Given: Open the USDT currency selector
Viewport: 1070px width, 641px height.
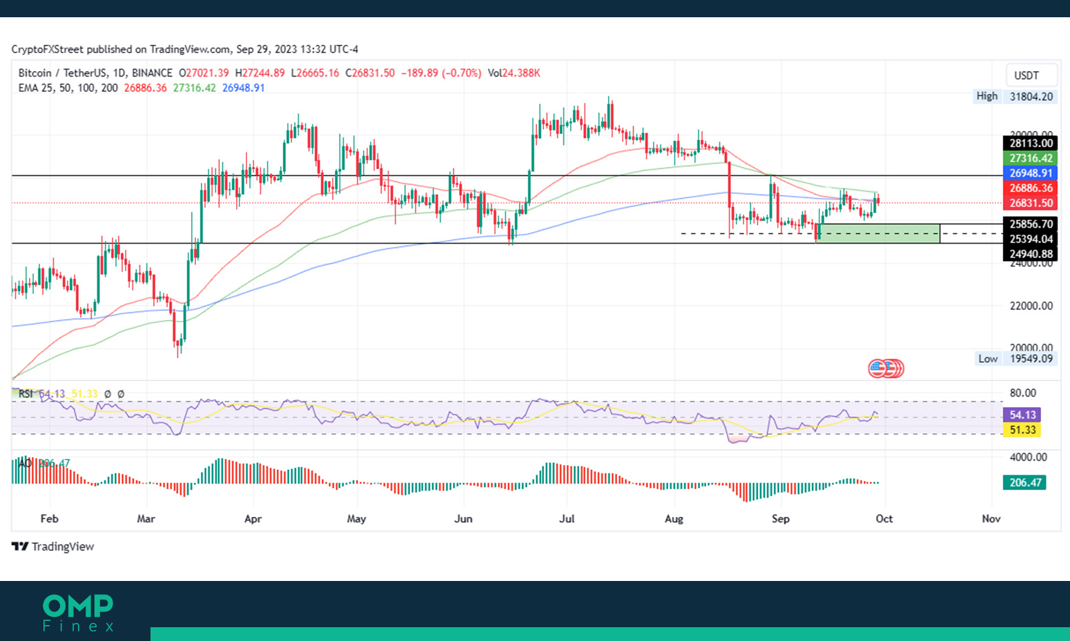Looking at the screenshot, I should pyautogui.click(x=1031, y=75).
